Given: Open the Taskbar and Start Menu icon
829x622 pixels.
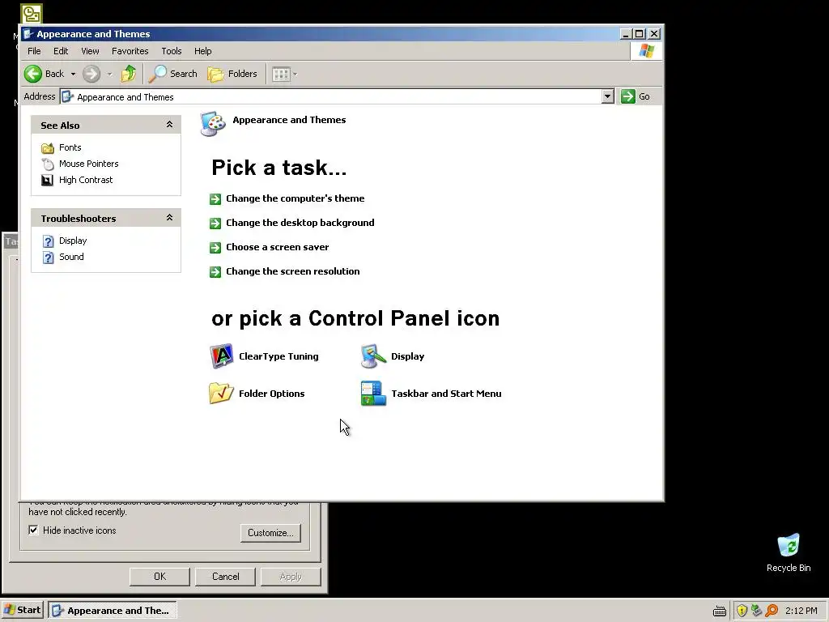Looking at the screenshot, I should [373, 393].
